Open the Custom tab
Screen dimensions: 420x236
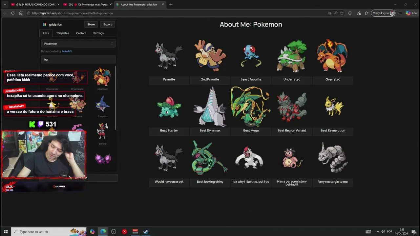pos(81,33)
